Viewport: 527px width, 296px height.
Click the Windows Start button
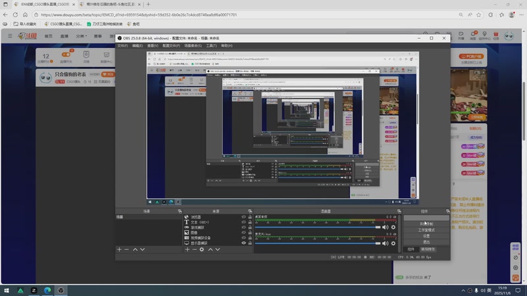pyautogui.click(x=8, y=289)
